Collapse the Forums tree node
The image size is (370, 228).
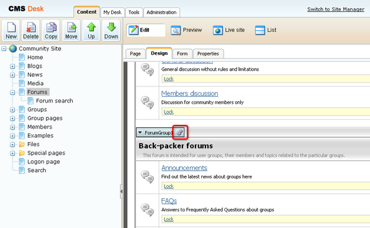point(12,93)
